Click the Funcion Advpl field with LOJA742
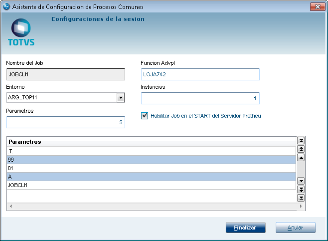The height and width of the screenshot is (241, 328). [200, 74]
